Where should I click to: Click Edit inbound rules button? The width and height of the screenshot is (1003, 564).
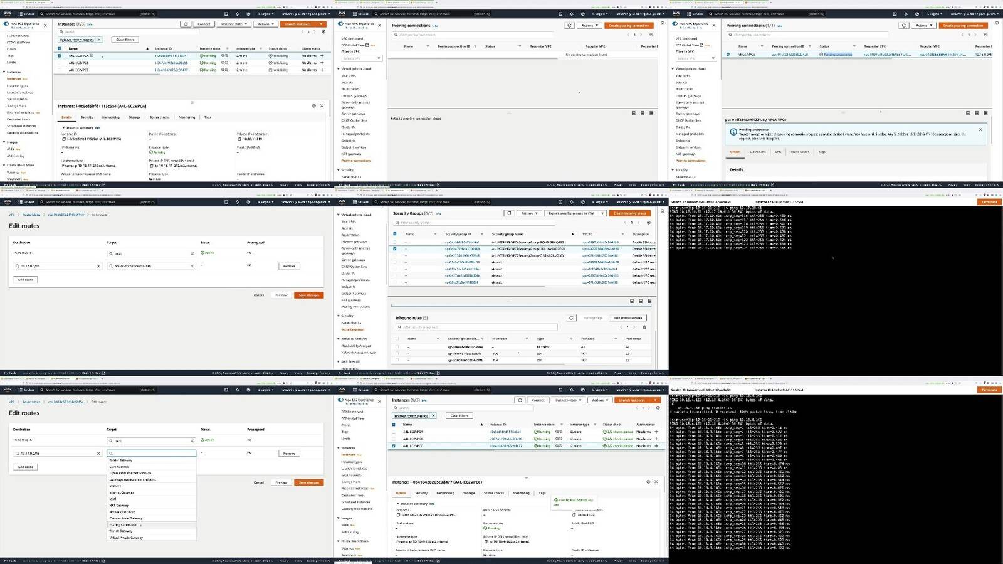click(628, 318)
